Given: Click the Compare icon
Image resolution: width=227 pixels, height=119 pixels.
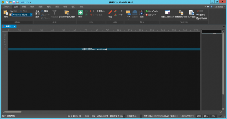Looking at the screenshot, I should (141, 12).
